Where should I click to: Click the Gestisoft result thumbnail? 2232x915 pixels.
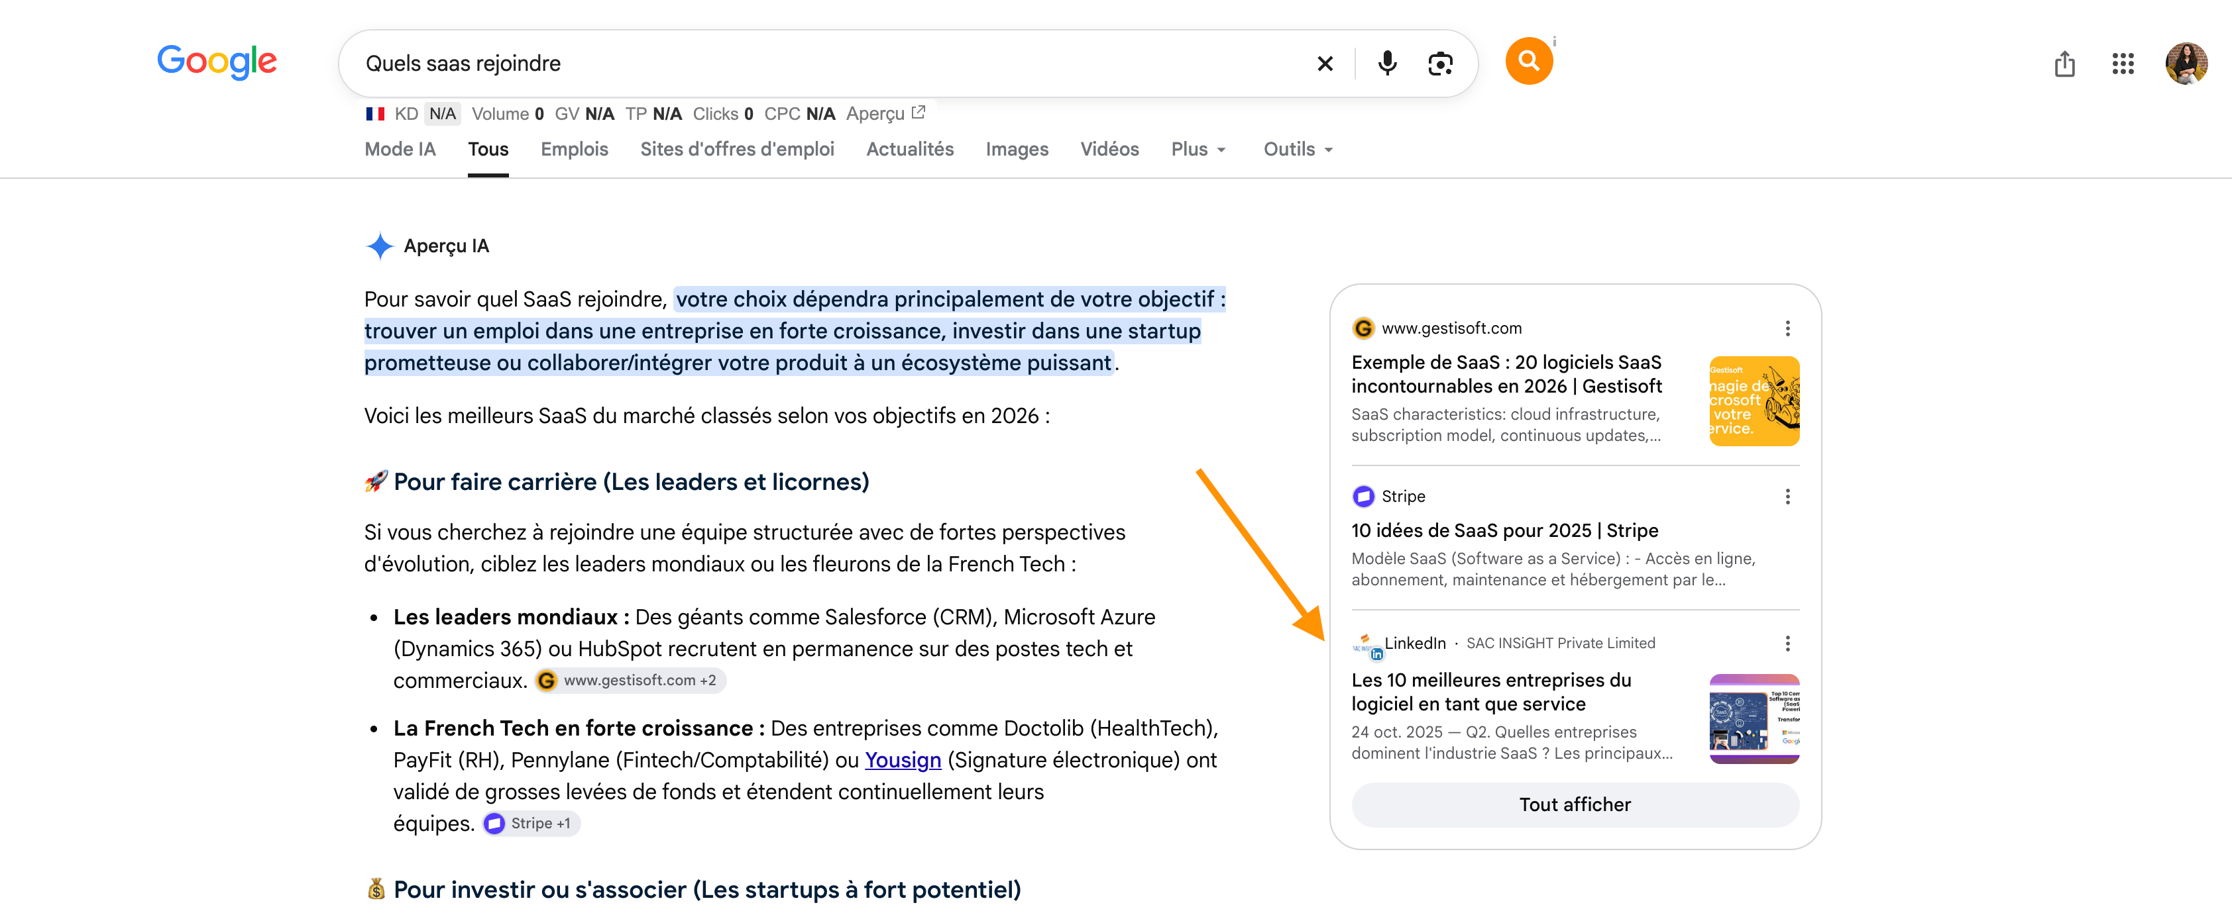[1754, 401]
